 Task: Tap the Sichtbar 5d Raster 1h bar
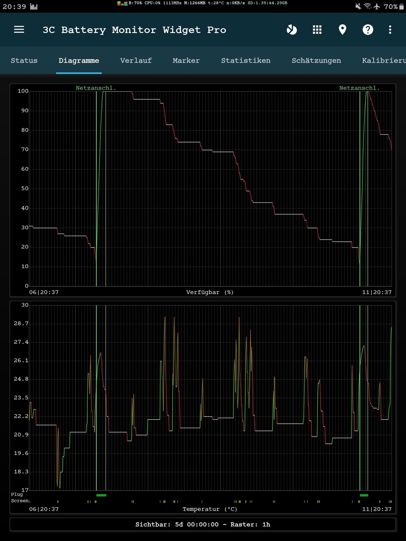coord(203,524)
